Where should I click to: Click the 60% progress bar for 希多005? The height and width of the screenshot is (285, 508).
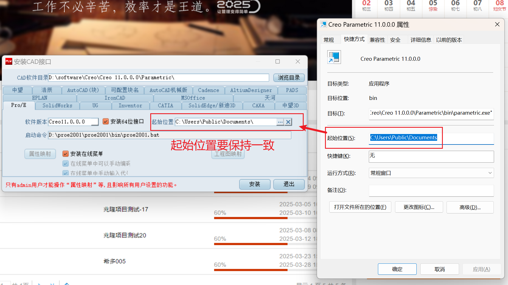pos(251,270)
